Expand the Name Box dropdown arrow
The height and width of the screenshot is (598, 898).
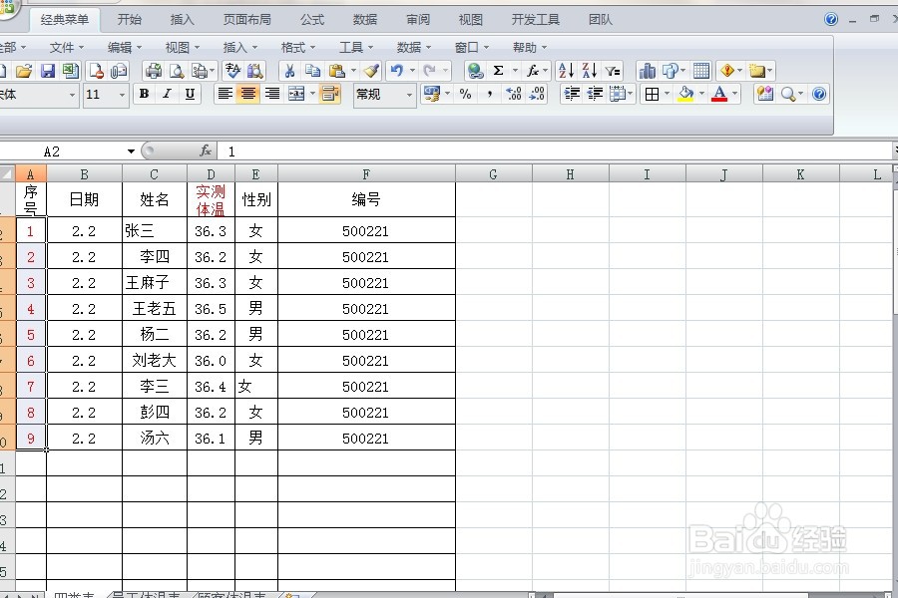pyautogui.click(x=131, y=151)
